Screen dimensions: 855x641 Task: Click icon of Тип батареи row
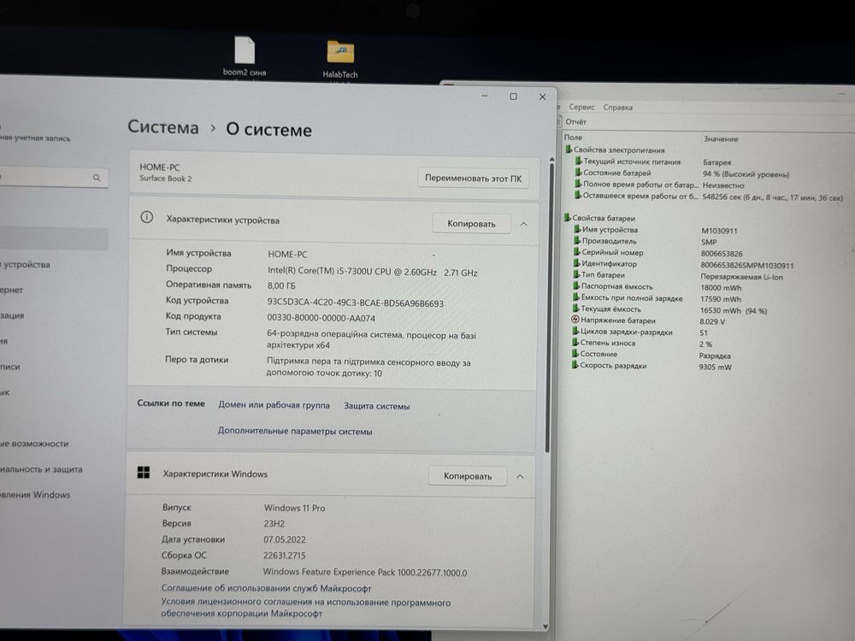pyautogui.click(x=576, y=274)
